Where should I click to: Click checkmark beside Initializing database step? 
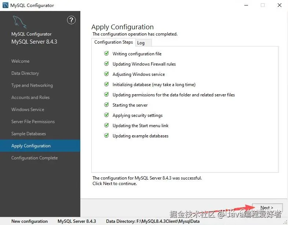pyautogui.click(x=106, y=84)
